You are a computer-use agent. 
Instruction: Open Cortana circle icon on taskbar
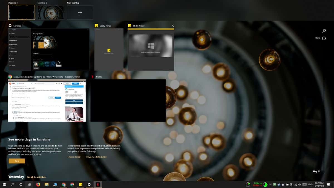[x=21, y=184]
